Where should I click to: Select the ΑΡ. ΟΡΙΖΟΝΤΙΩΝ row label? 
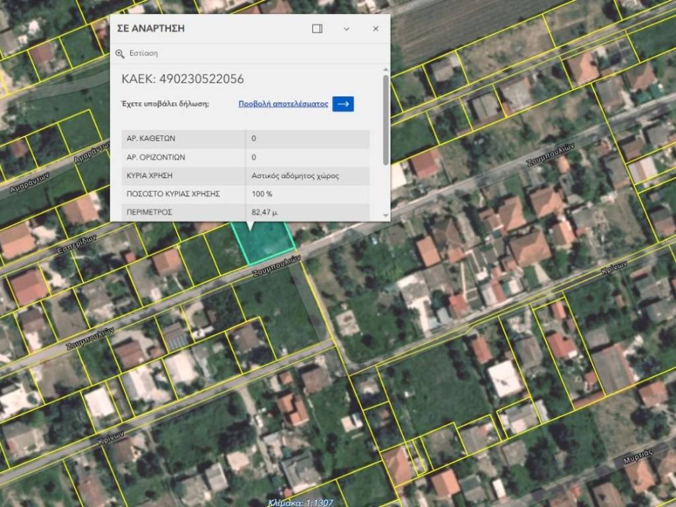155,157
